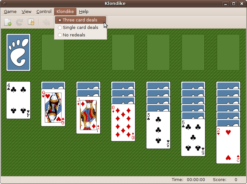
Task: Open the View menu
Action: (x=26, y=12)
